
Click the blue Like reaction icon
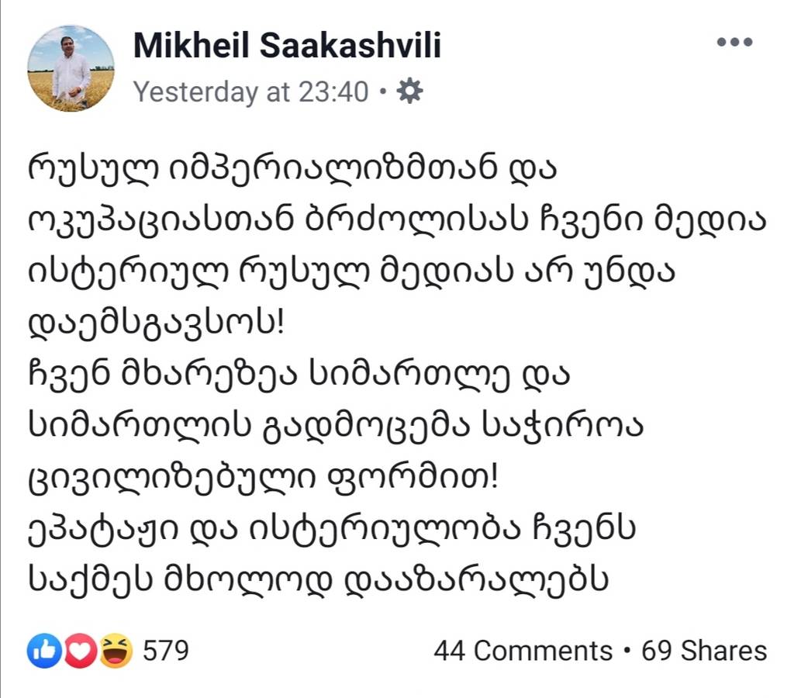[x=42, y=650]
